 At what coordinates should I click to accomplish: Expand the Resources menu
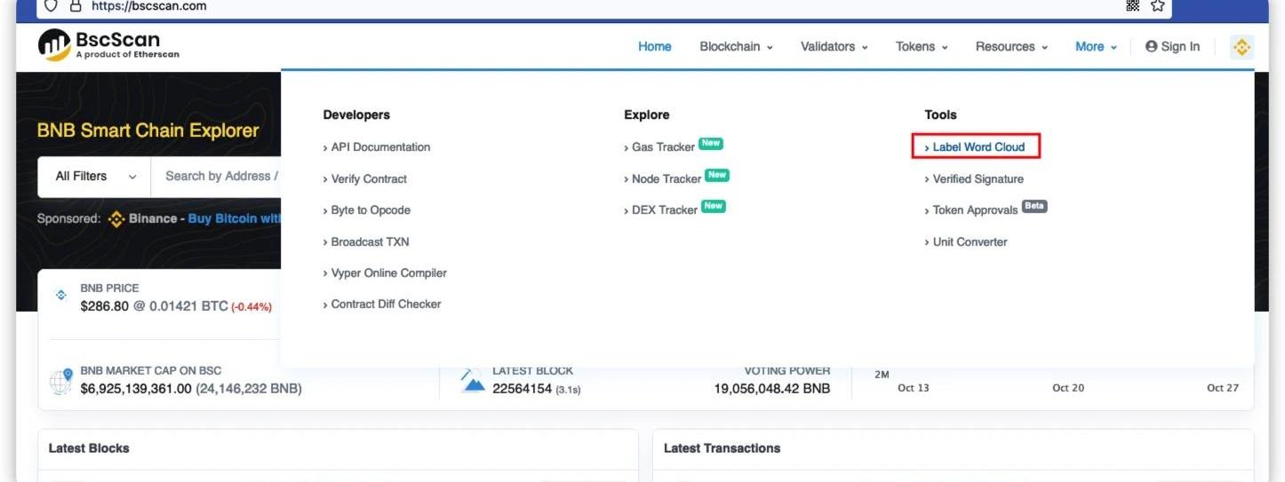click(x=1011, y=47)
